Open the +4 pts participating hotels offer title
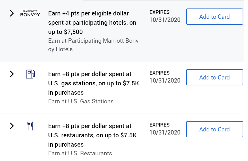Screen dimensions: 248x161 92,23
